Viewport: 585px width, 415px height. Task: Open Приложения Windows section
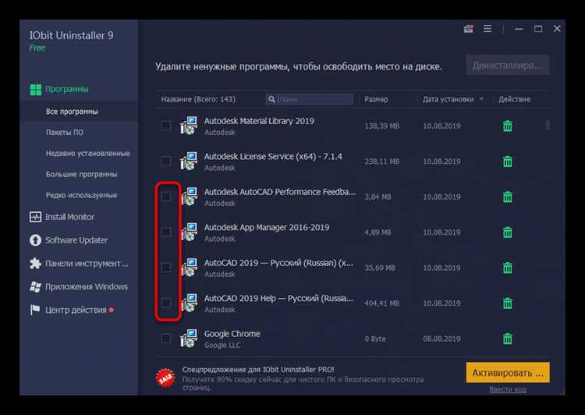[x=86, y=286]
